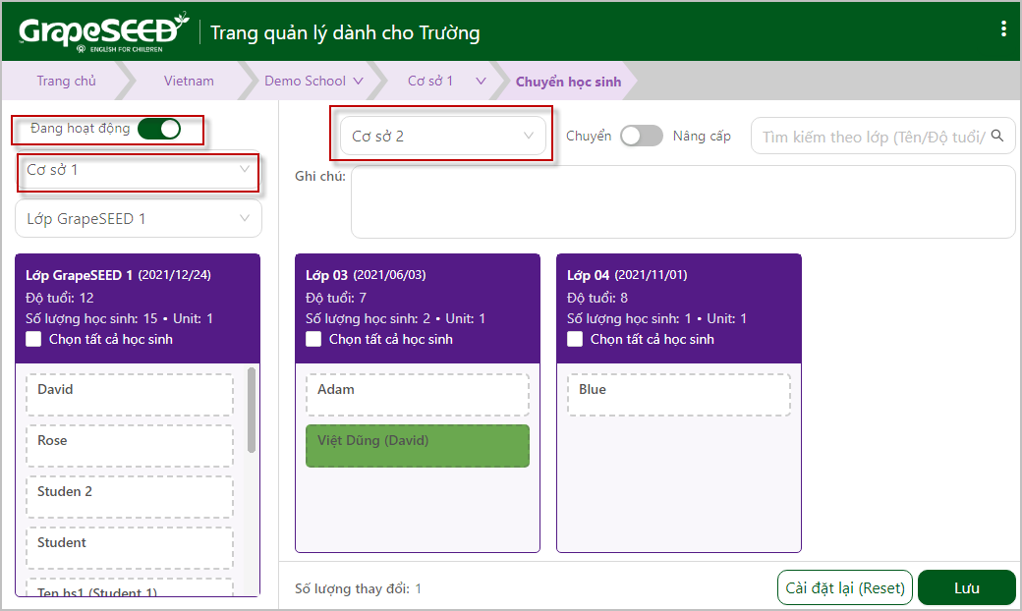The height and width of the screenshot is (611, 1022).
Task: Open the Cơ sở 2 destination campus dropdown
Action: tap(442, 137)
